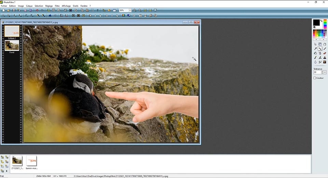Open the zoom percentage dropdown
The width and height of the screenshot is (328, 178).
pyautogui.click(x=130, y=11)
